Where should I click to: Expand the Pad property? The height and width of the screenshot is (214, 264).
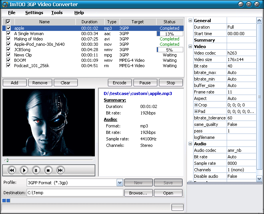pyautogui.click(x=196, y=111)
